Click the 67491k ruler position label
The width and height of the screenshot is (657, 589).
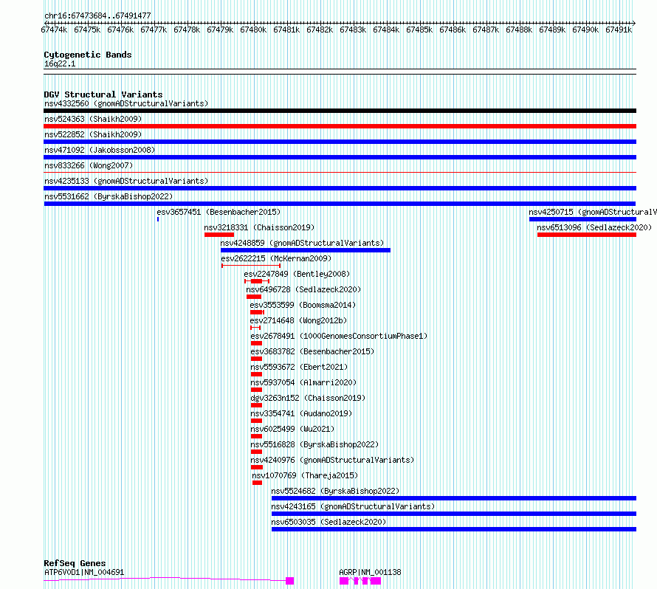(619, 30)
